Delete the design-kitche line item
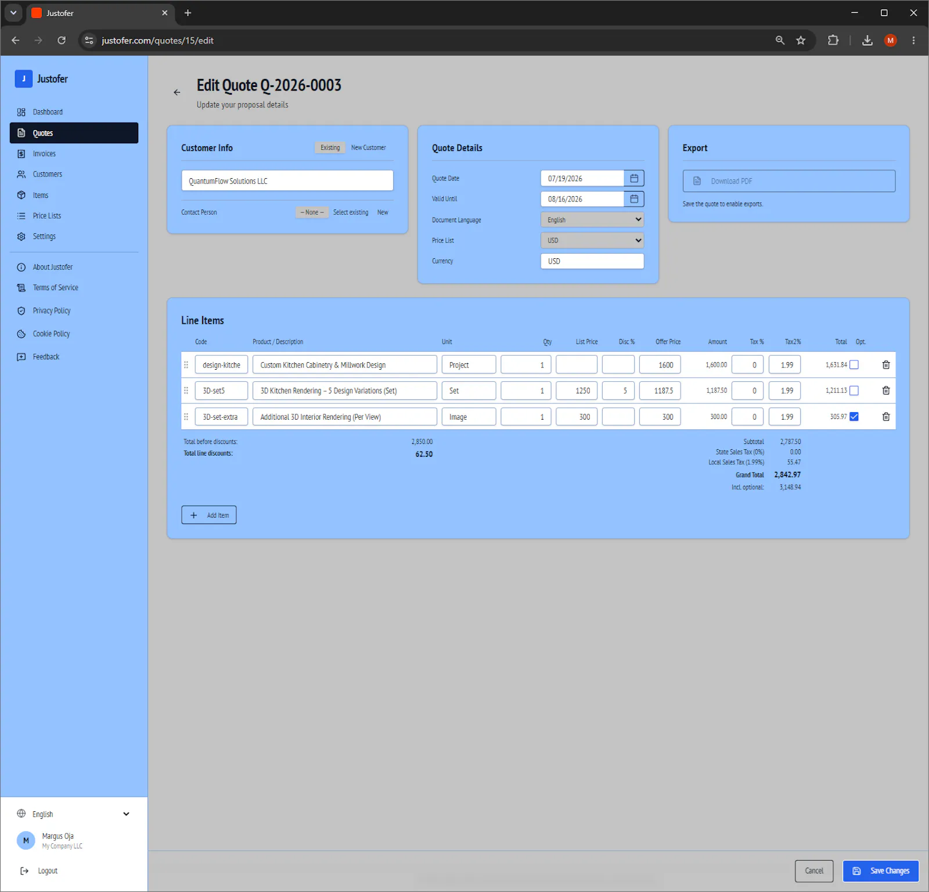Viewport: 929px width, 892px height. pyautogui.click(x=886, y=365)
